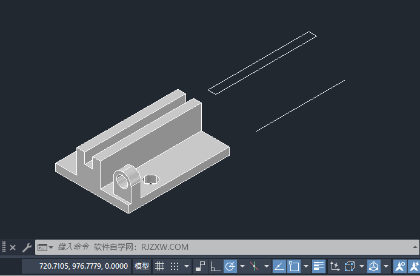This screenshot has width=420, height=276.
Task: Open polar tracking angle dropdown arrow
Action: (x=242, y=266)
